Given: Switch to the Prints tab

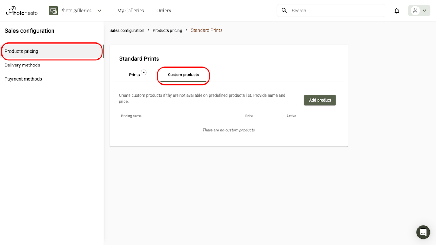Looking at the screenshot, I should 134,75.
